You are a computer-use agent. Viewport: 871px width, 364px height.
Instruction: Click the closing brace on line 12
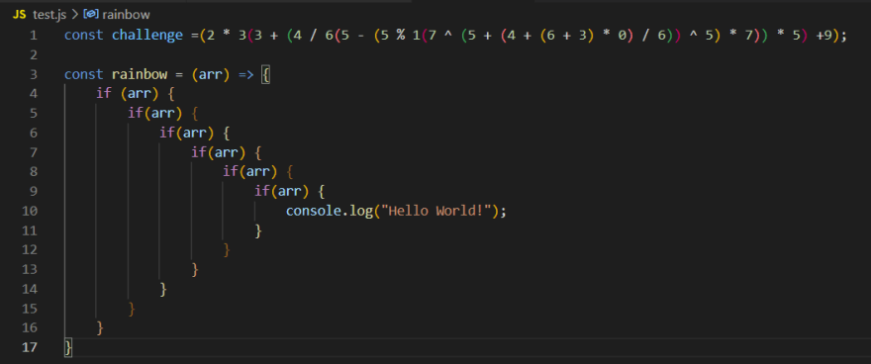click(227, 249)
